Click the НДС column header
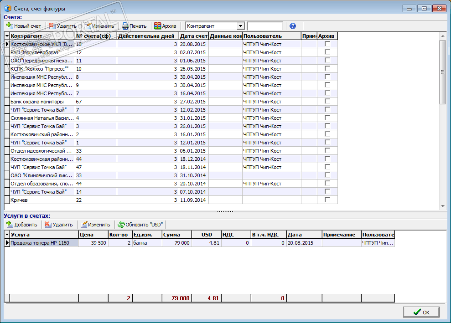The image size is (451, 323). tap(236, 235)
